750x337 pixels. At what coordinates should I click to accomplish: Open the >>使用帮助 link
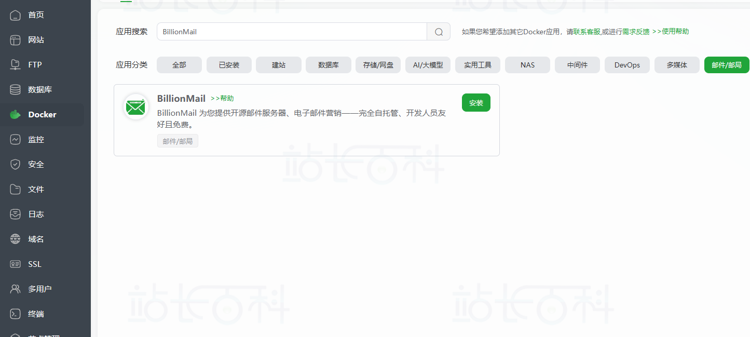coord(671,31)
